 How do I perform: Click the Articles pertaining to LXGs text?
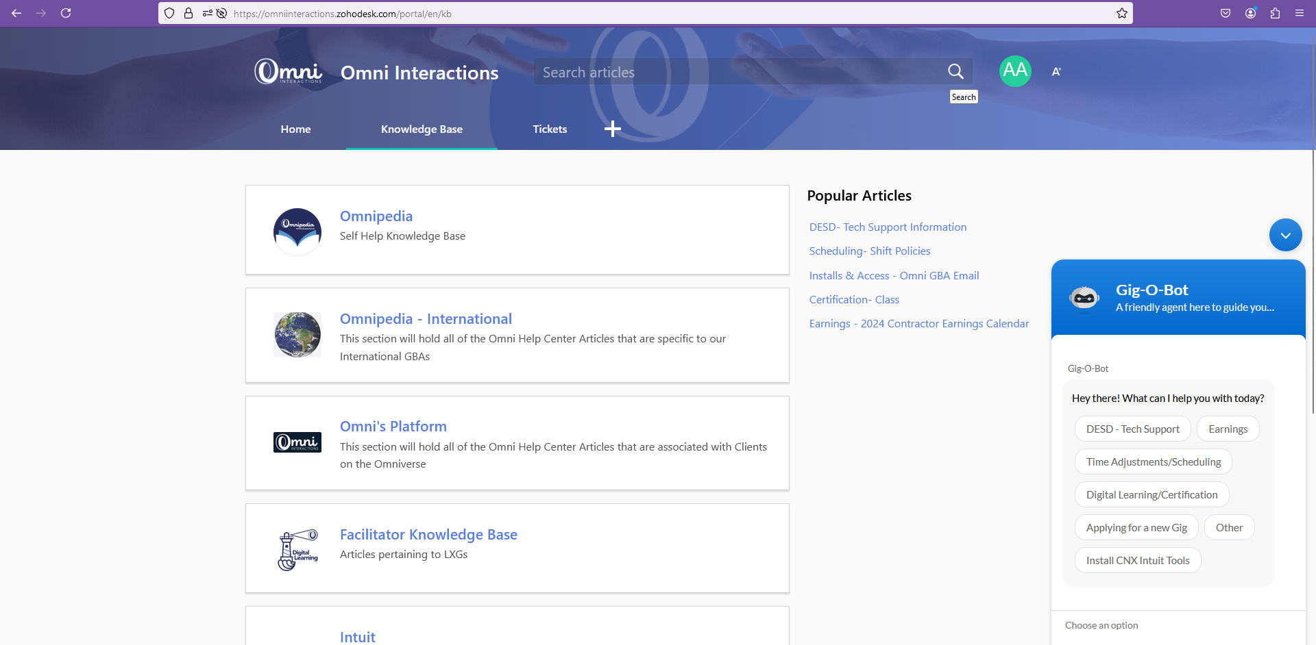[404, 555]
